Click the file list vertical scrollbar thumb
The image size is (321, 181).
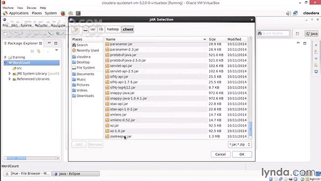pos(250,129)
